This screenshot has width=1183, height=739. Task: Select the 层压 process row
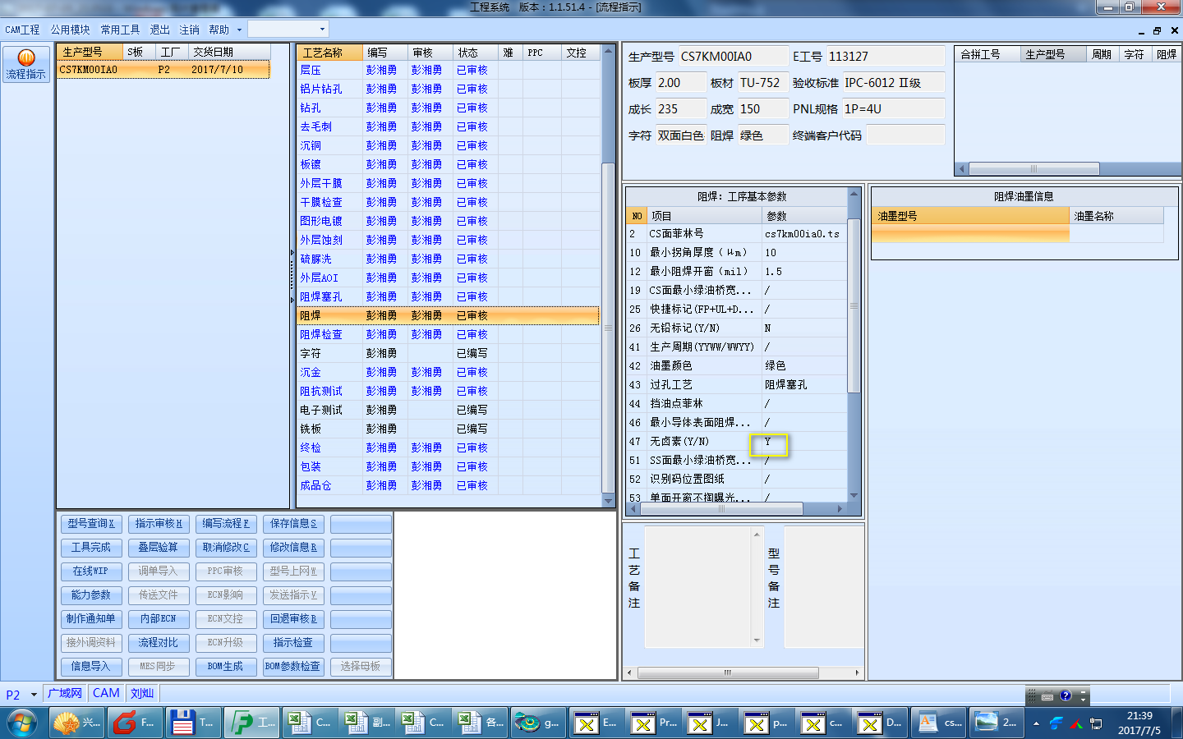pos(449,70)
